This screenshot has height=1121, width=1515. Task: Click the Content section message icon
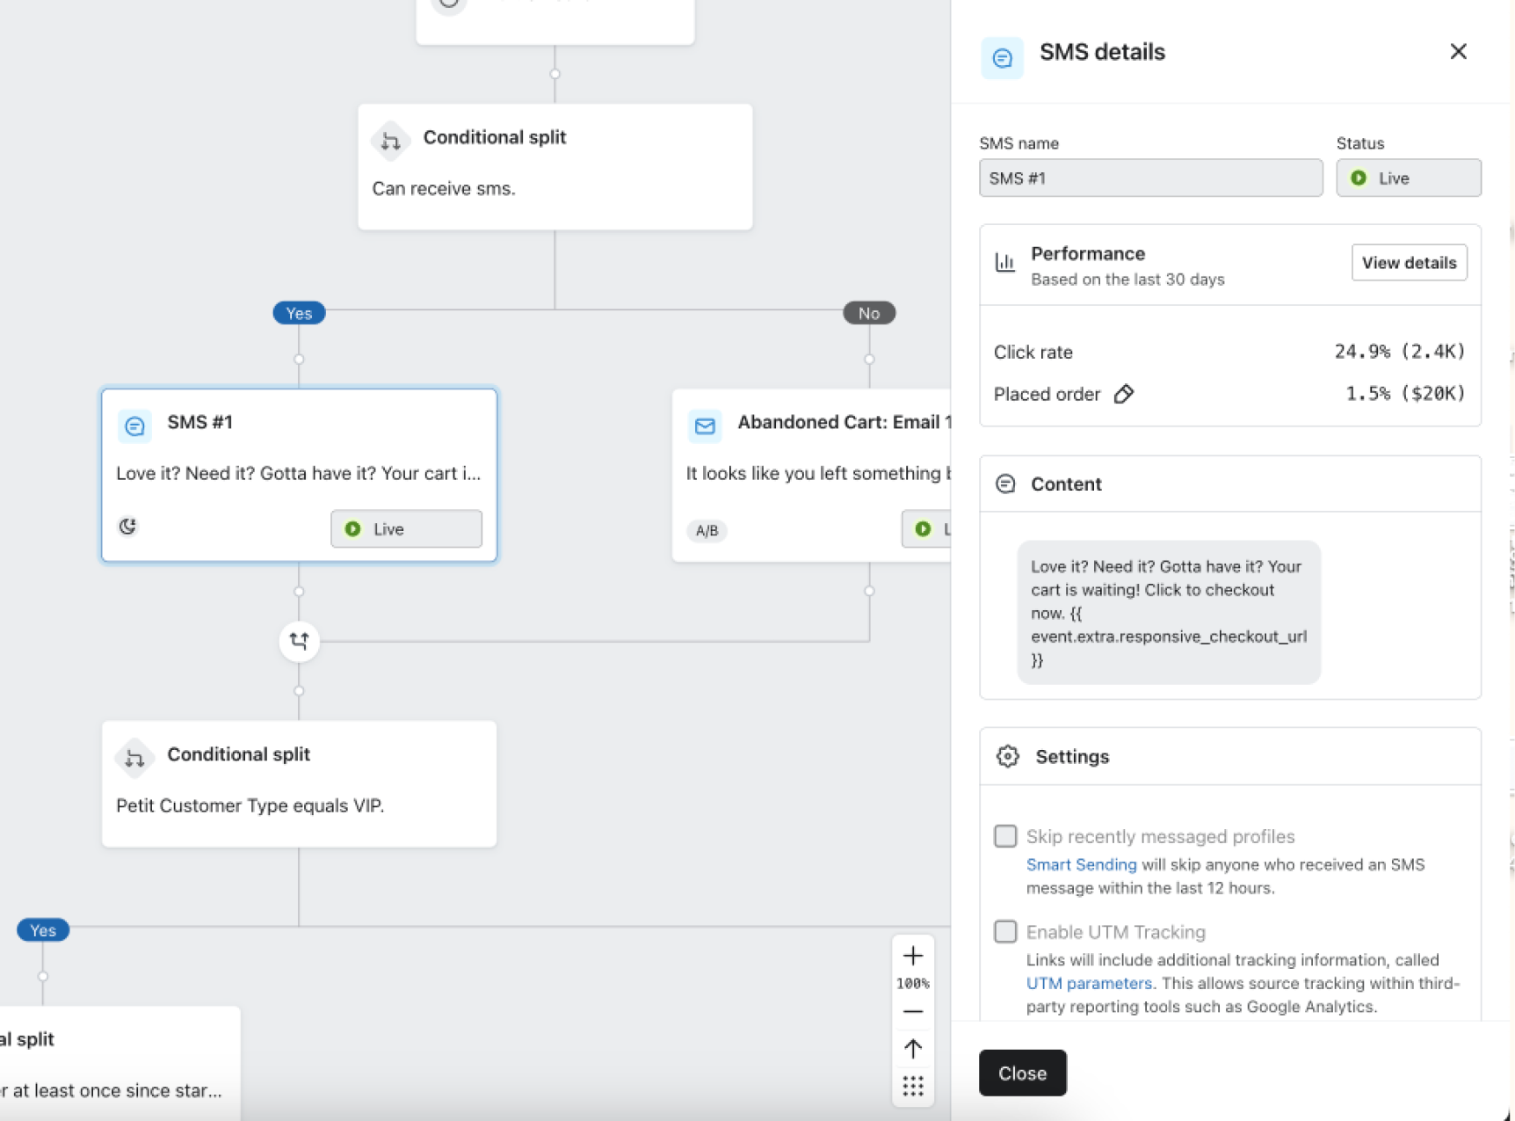pyautogui.click(x=1005, y=484)
